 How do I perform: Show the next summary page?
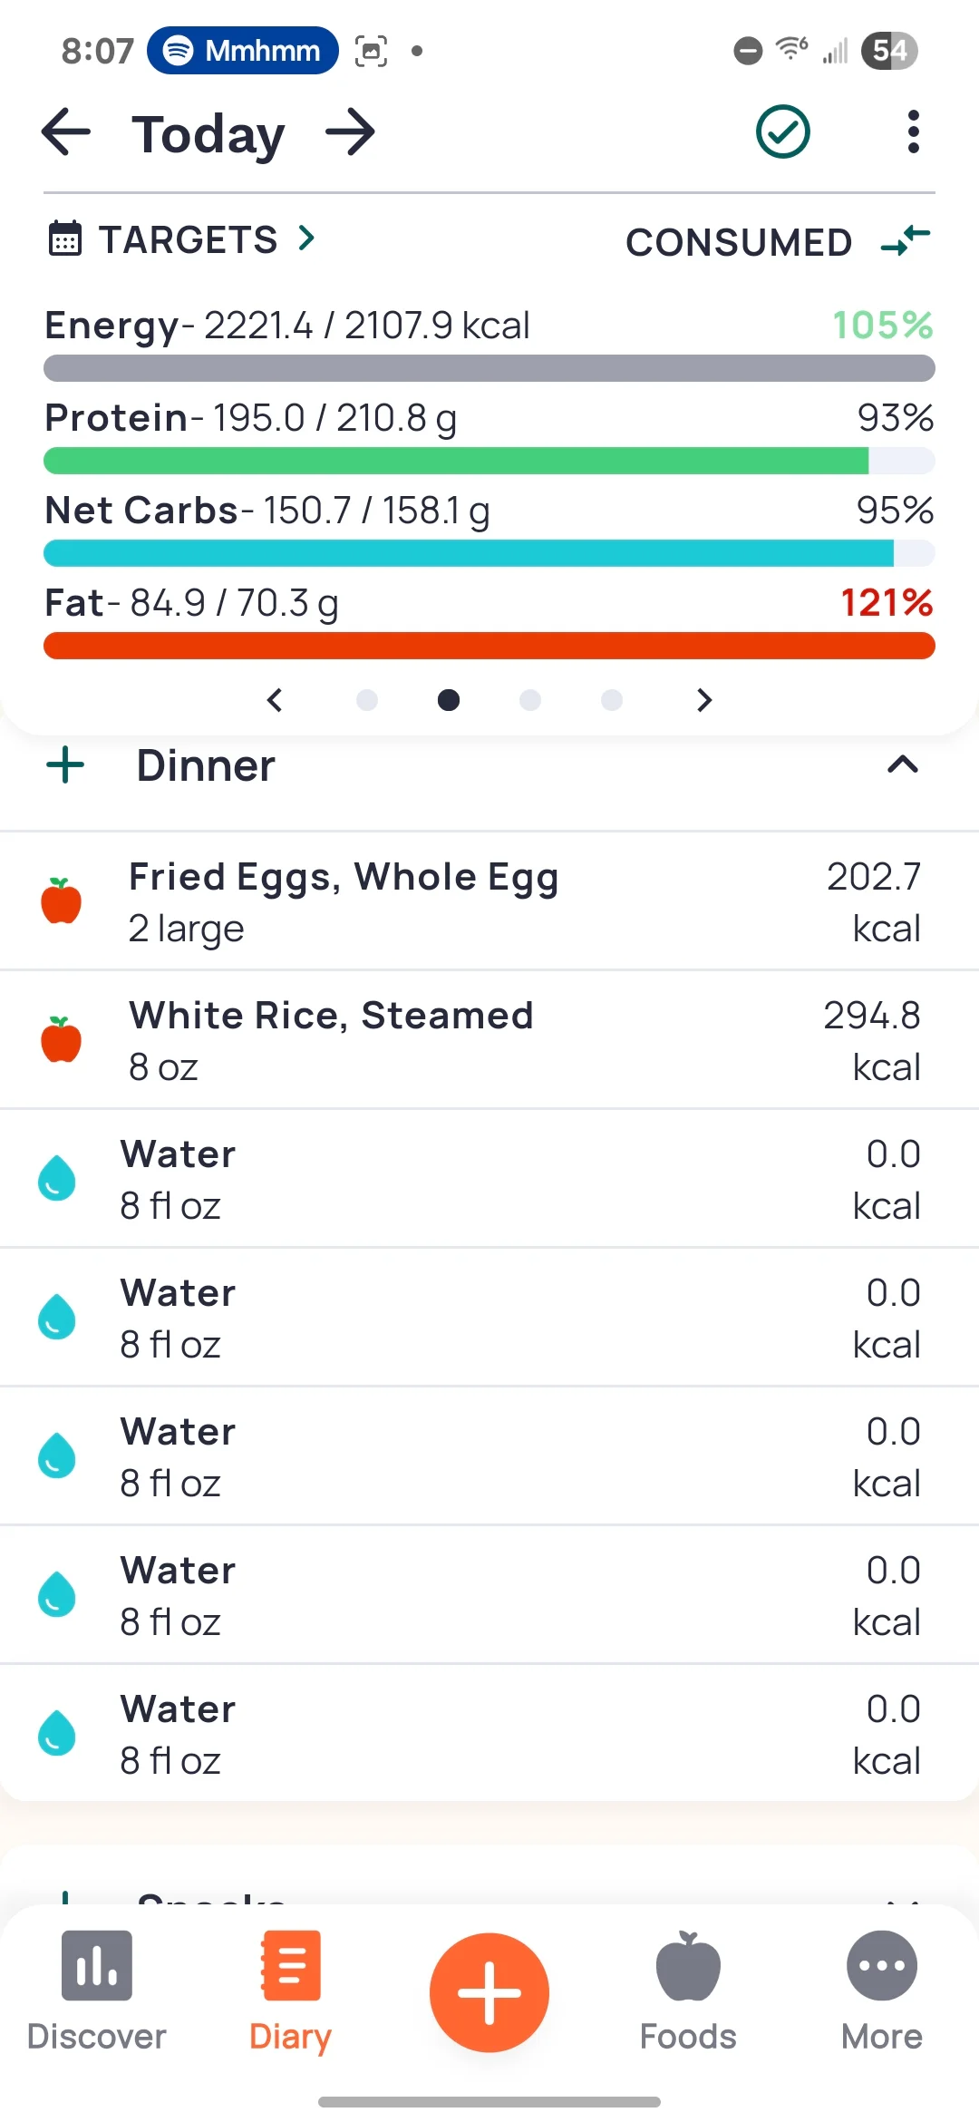(x=704, y=700)
